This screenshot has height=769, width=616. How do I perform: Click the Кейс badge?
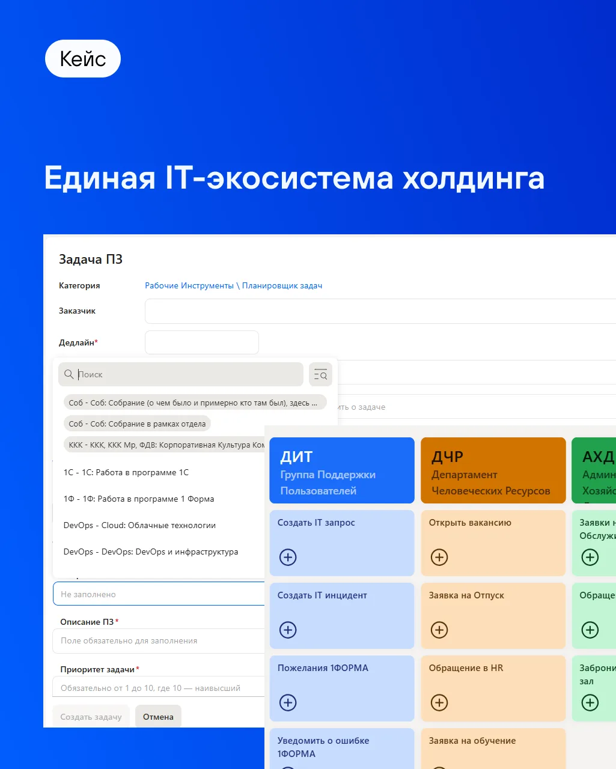(x=83, y=59)
